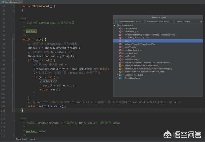Click the method icon next to remove(): void
Screen dimensions: 205x142
pyautogui.click(x=121, y=53)
